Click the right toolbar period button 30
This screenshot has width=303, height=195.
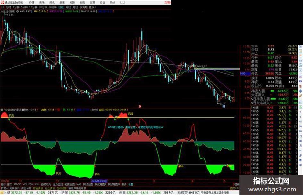pos(300,126)
